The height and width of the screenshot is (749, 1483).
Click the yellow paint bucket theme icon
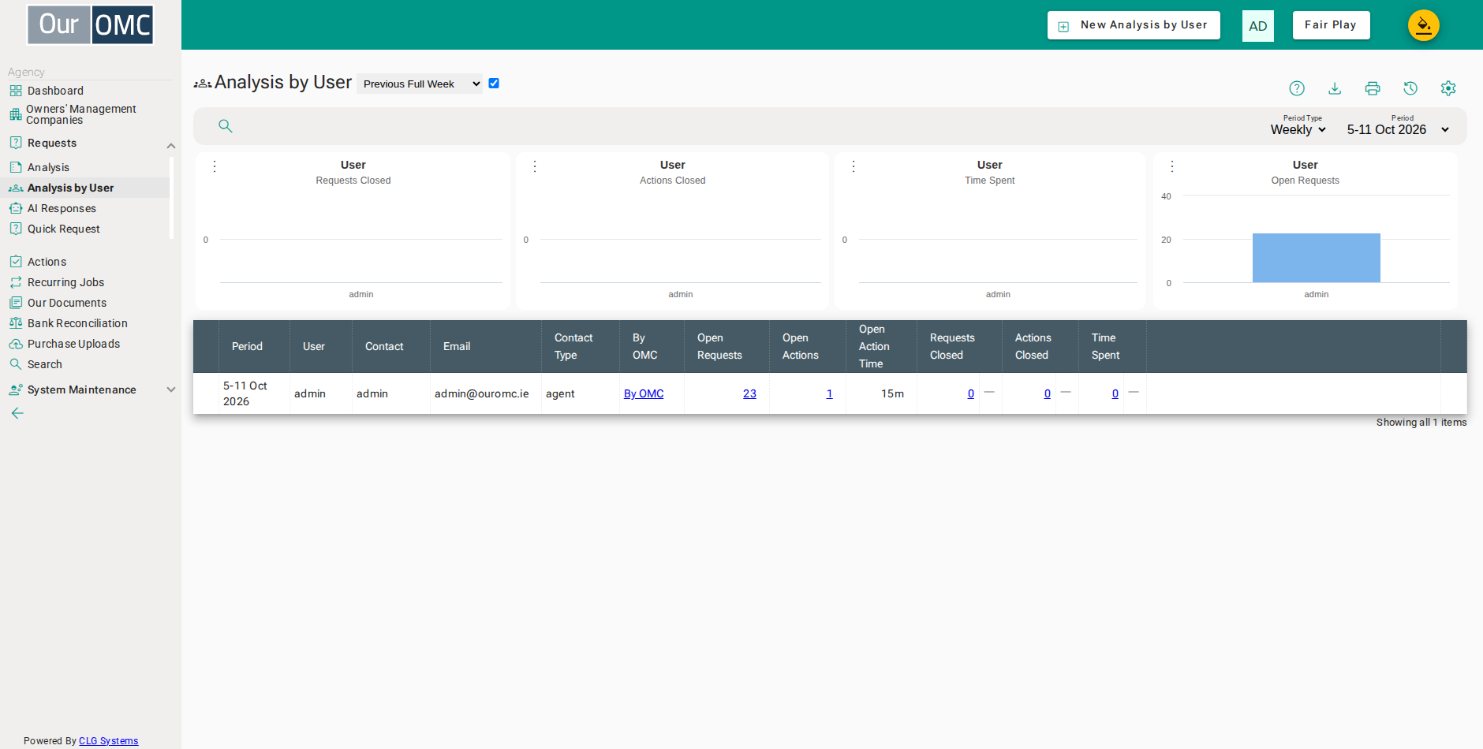[x=1424, y=25]
